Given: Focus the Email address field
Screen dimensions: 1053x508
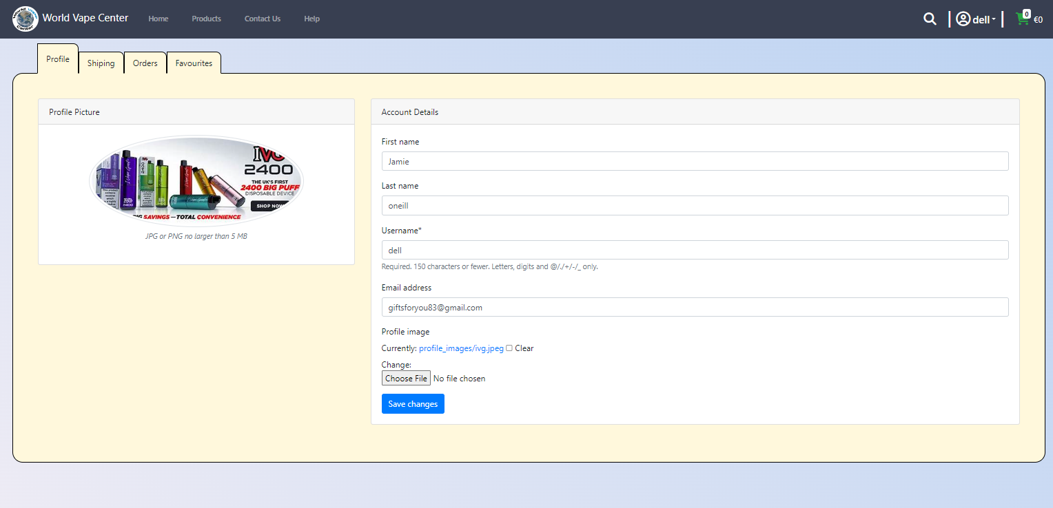Looking at the screenshot, I should point(695,307).
